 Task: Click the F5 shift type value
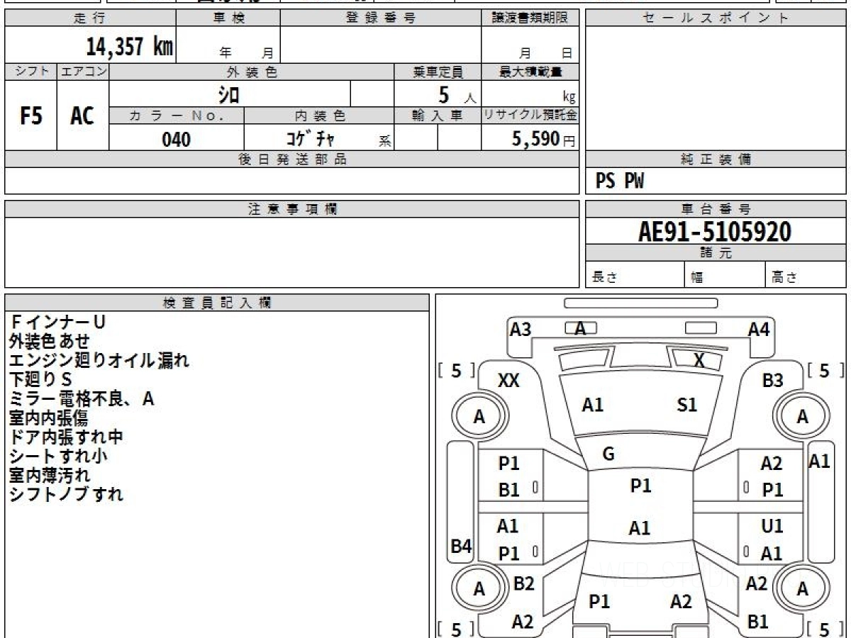point(31,116)
